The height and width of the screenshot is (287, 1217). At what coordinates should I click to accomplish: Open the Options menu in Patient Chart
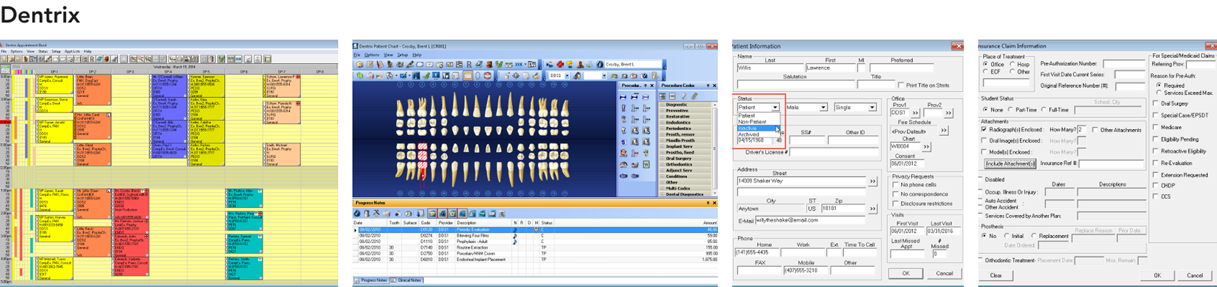(372, 55)
